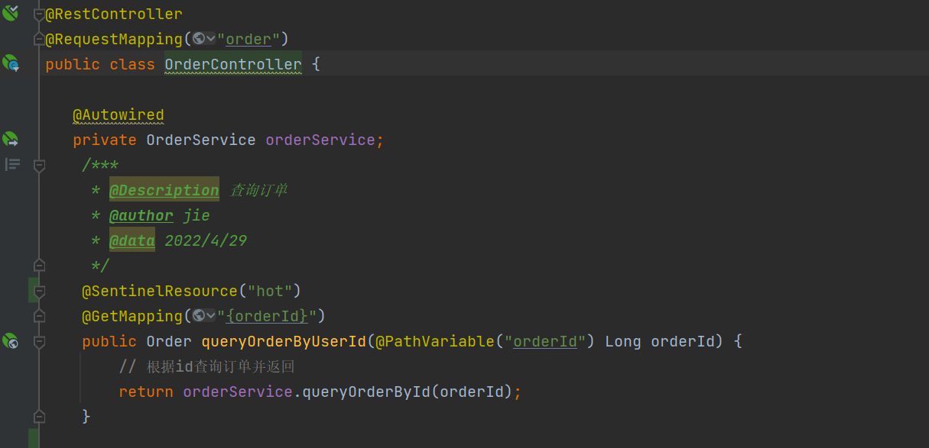
Task: Collapse fold marker at @RequestMapping line
Action: (x=39, y=39)
